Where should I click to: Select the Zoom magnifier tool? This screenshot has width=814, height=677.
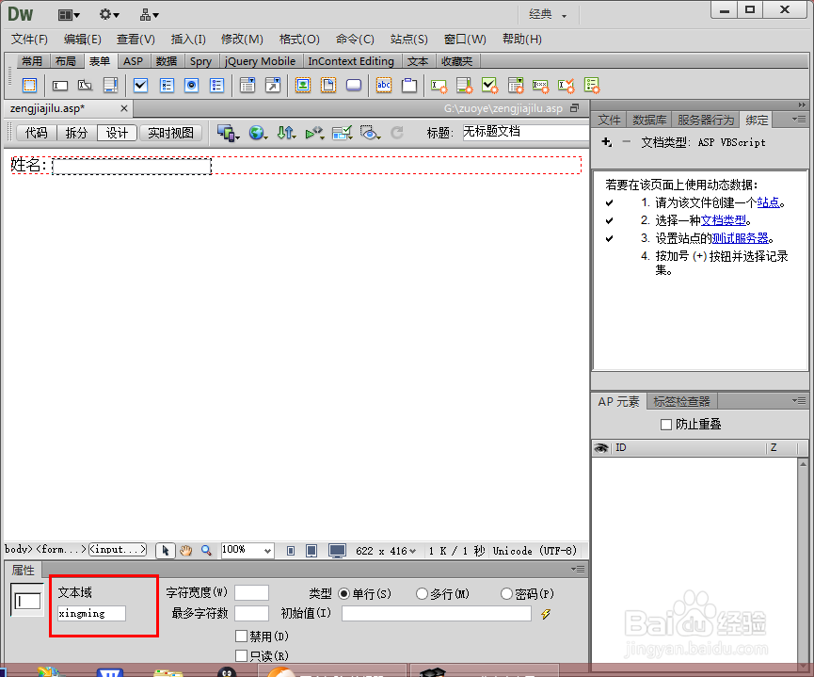pyautogui.click(x=206, y=551)
